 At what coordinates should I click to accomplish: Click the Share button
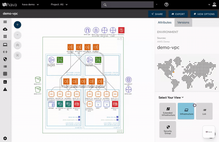[x=157, y=14]
